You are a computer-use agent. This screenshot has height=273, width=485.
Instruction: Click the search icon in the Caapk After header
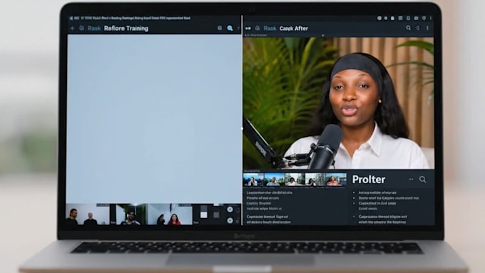[408, 28]
